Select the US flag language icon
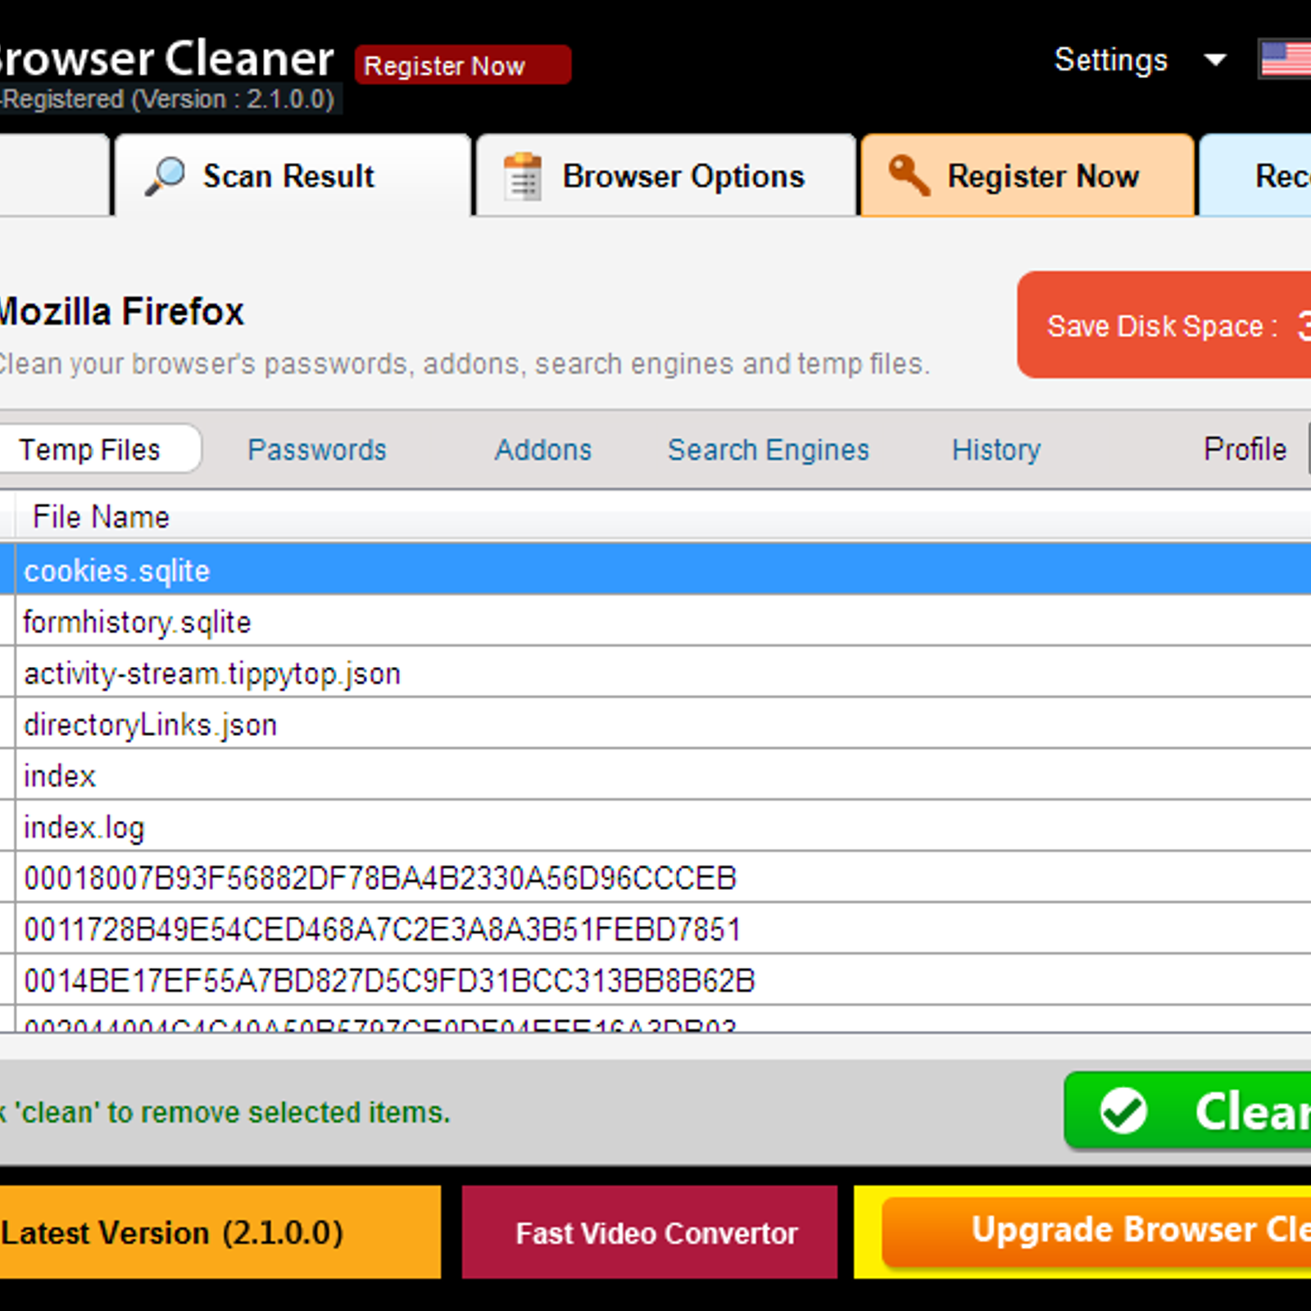This screenshot has width=1311, height=1311. (x=1286, y=59)
